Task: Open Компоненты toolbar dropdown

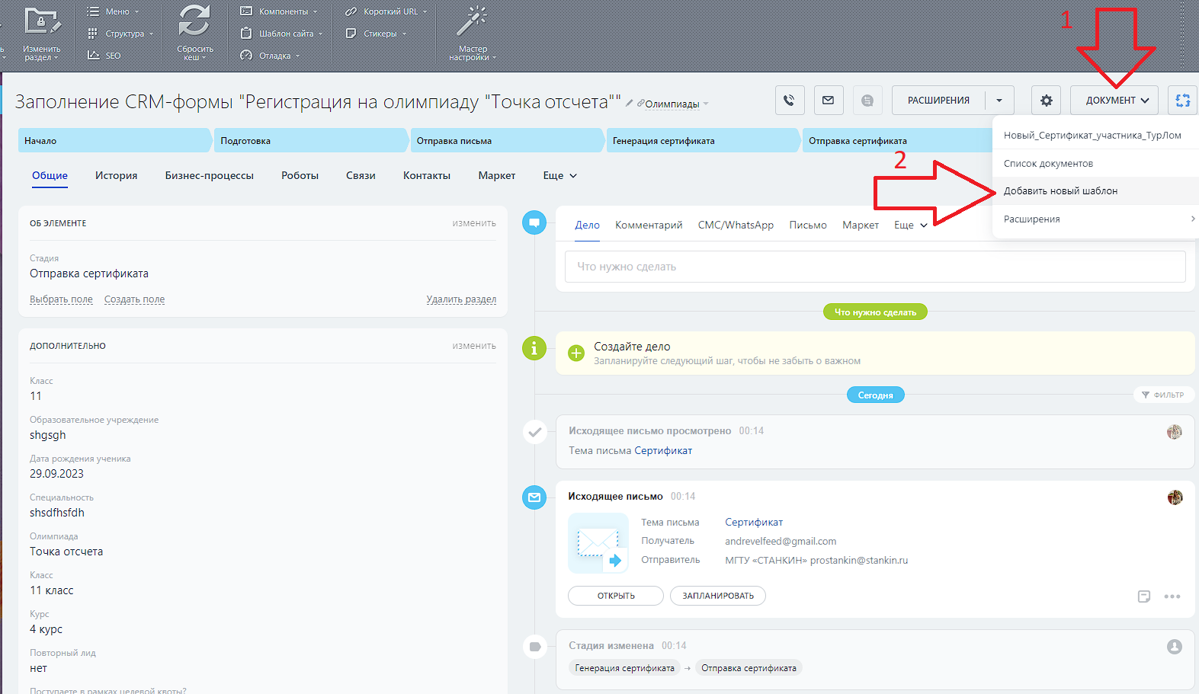Action: point(279,11)
